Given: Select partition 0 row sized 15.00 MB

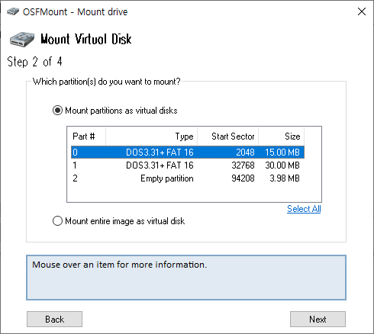Looking at the screenshot, I should (188, 153).
